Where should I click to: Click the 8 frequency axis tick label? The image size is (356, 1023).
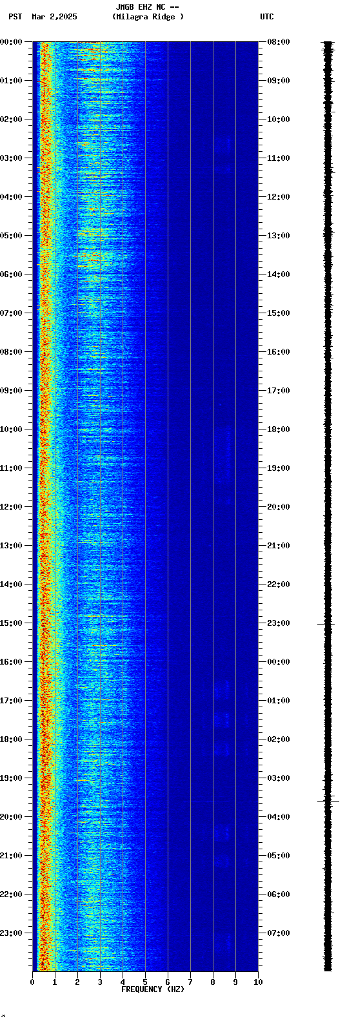point(213,982)
